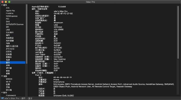Show USB device information
181x100 pixels.
8,30
